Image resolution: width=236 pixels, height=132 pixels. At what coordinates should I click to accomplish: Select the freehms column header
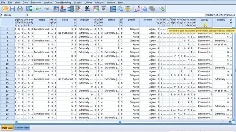tap(148, 22)
